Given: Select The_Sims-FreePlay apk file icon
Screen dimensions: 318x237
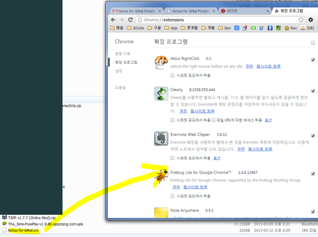Looking at the screenshot, I should [4, 224].
